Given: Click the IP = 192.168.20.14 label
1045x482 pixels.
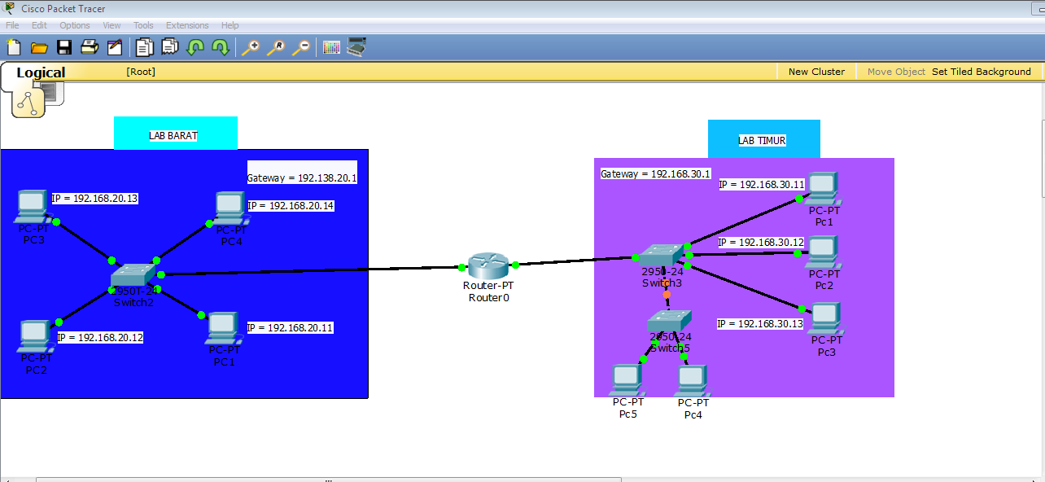Looking at the screenshot, I should coord(291,206).
